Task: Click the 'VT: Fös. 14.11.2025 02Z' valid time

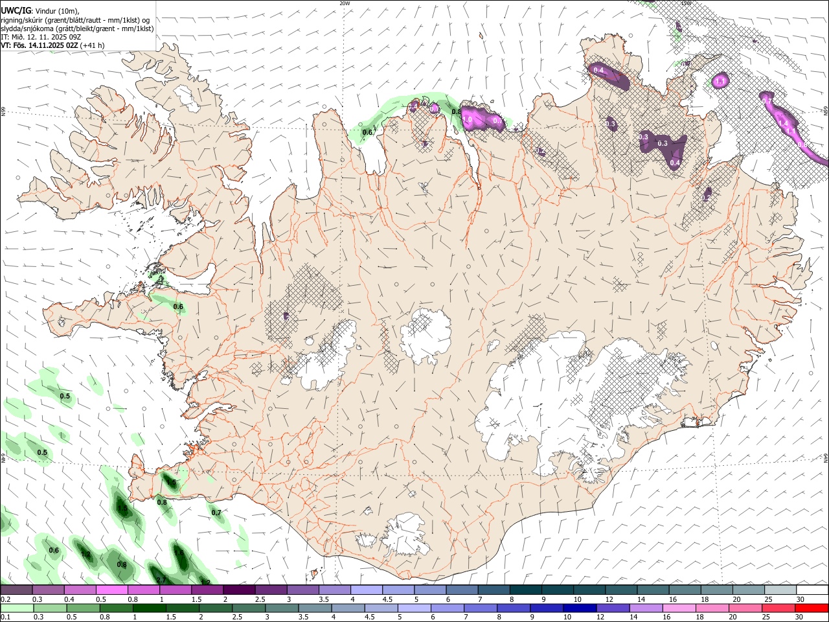Action: pos(40,45)
